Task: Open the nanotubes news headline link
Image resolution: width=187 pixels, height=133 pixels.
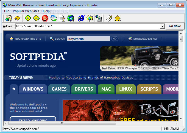Action: click(91, 77)
